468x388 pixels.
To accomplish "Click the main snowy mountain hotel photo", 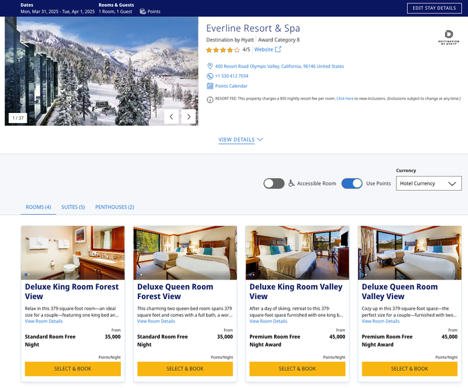I will (x=102, y=71).
